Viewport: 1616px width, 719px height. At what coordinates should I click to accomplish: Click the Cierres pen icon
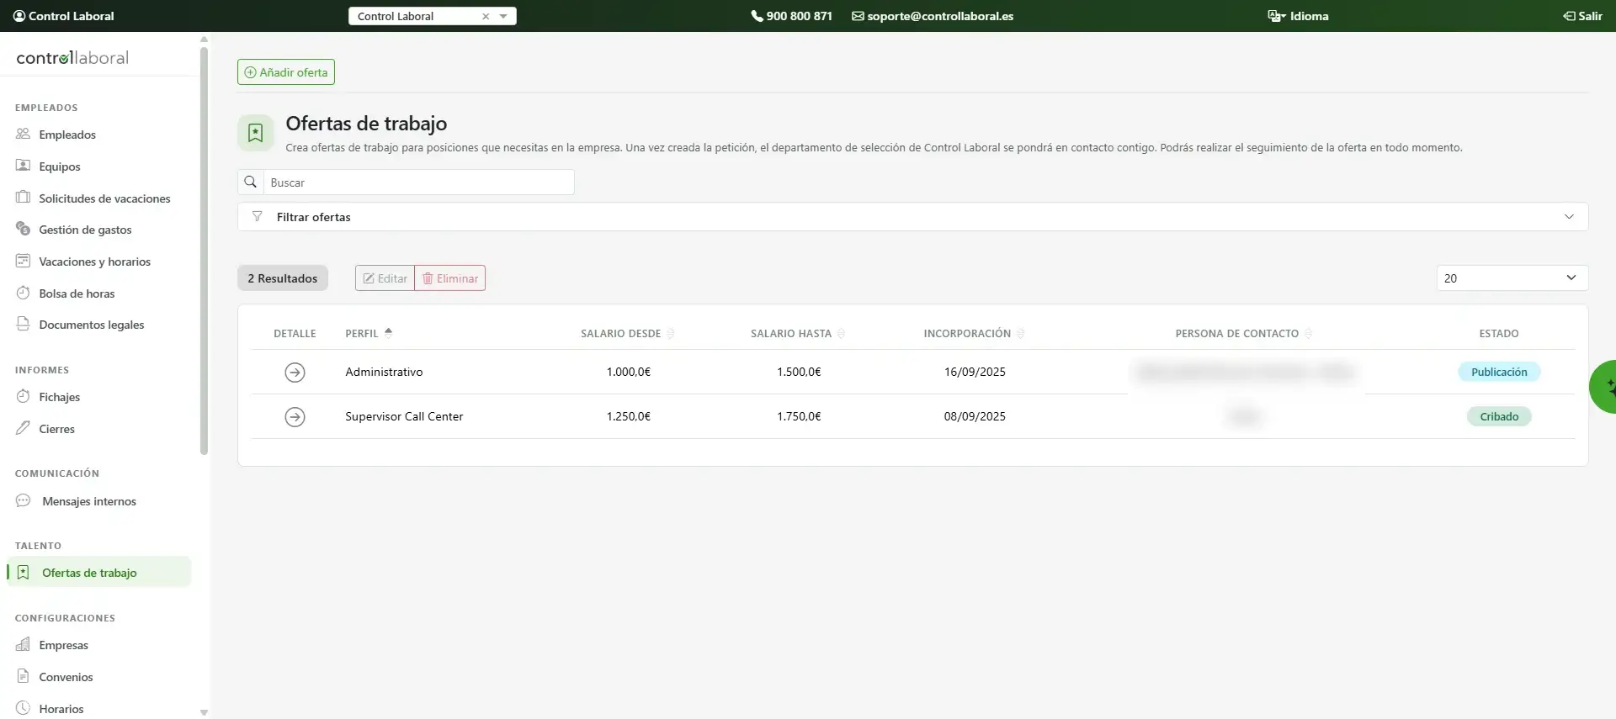pyautogui.click(x=23, y=428)
